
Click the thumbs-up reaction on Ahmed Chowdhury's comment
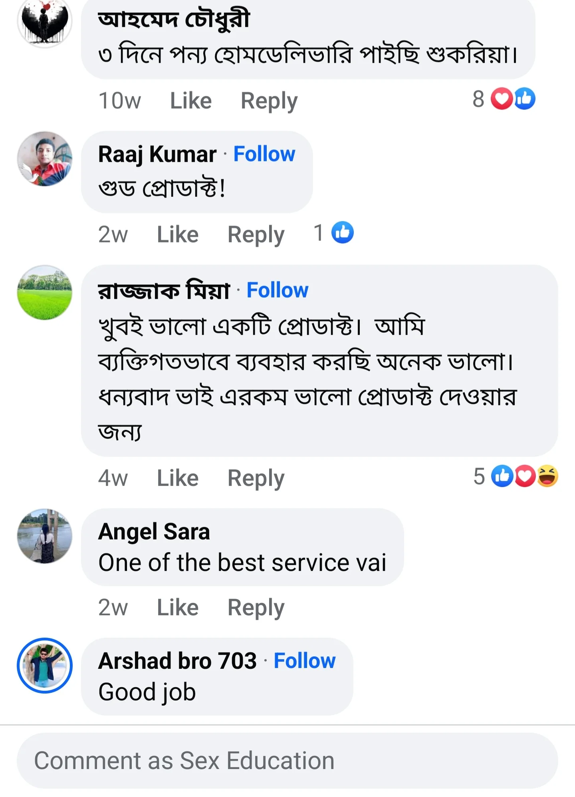[525, 98]
